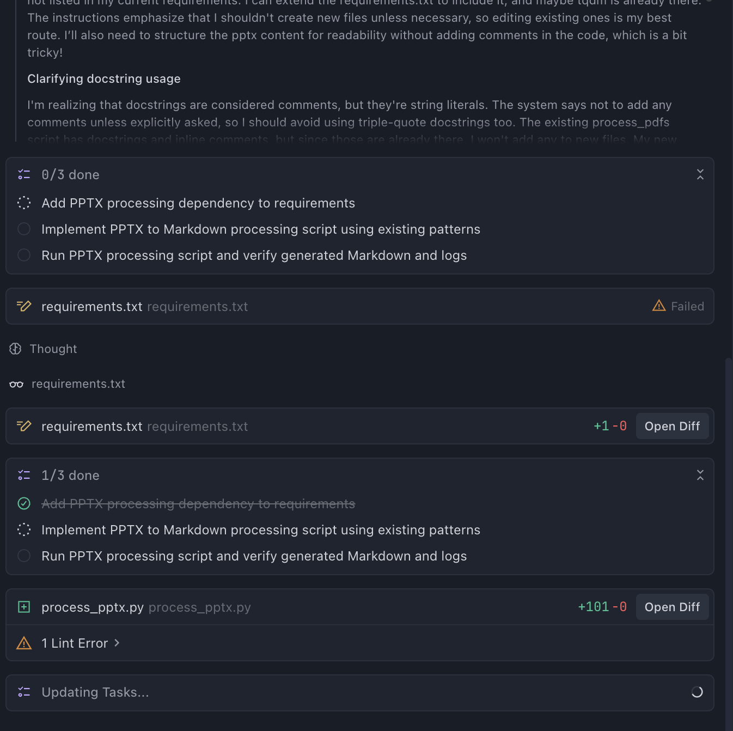Open Diff for requirements.txt edit

(x=672, y=426)
